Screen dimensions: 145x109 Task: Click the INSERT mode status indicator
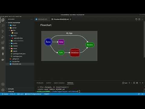point(47,94)
